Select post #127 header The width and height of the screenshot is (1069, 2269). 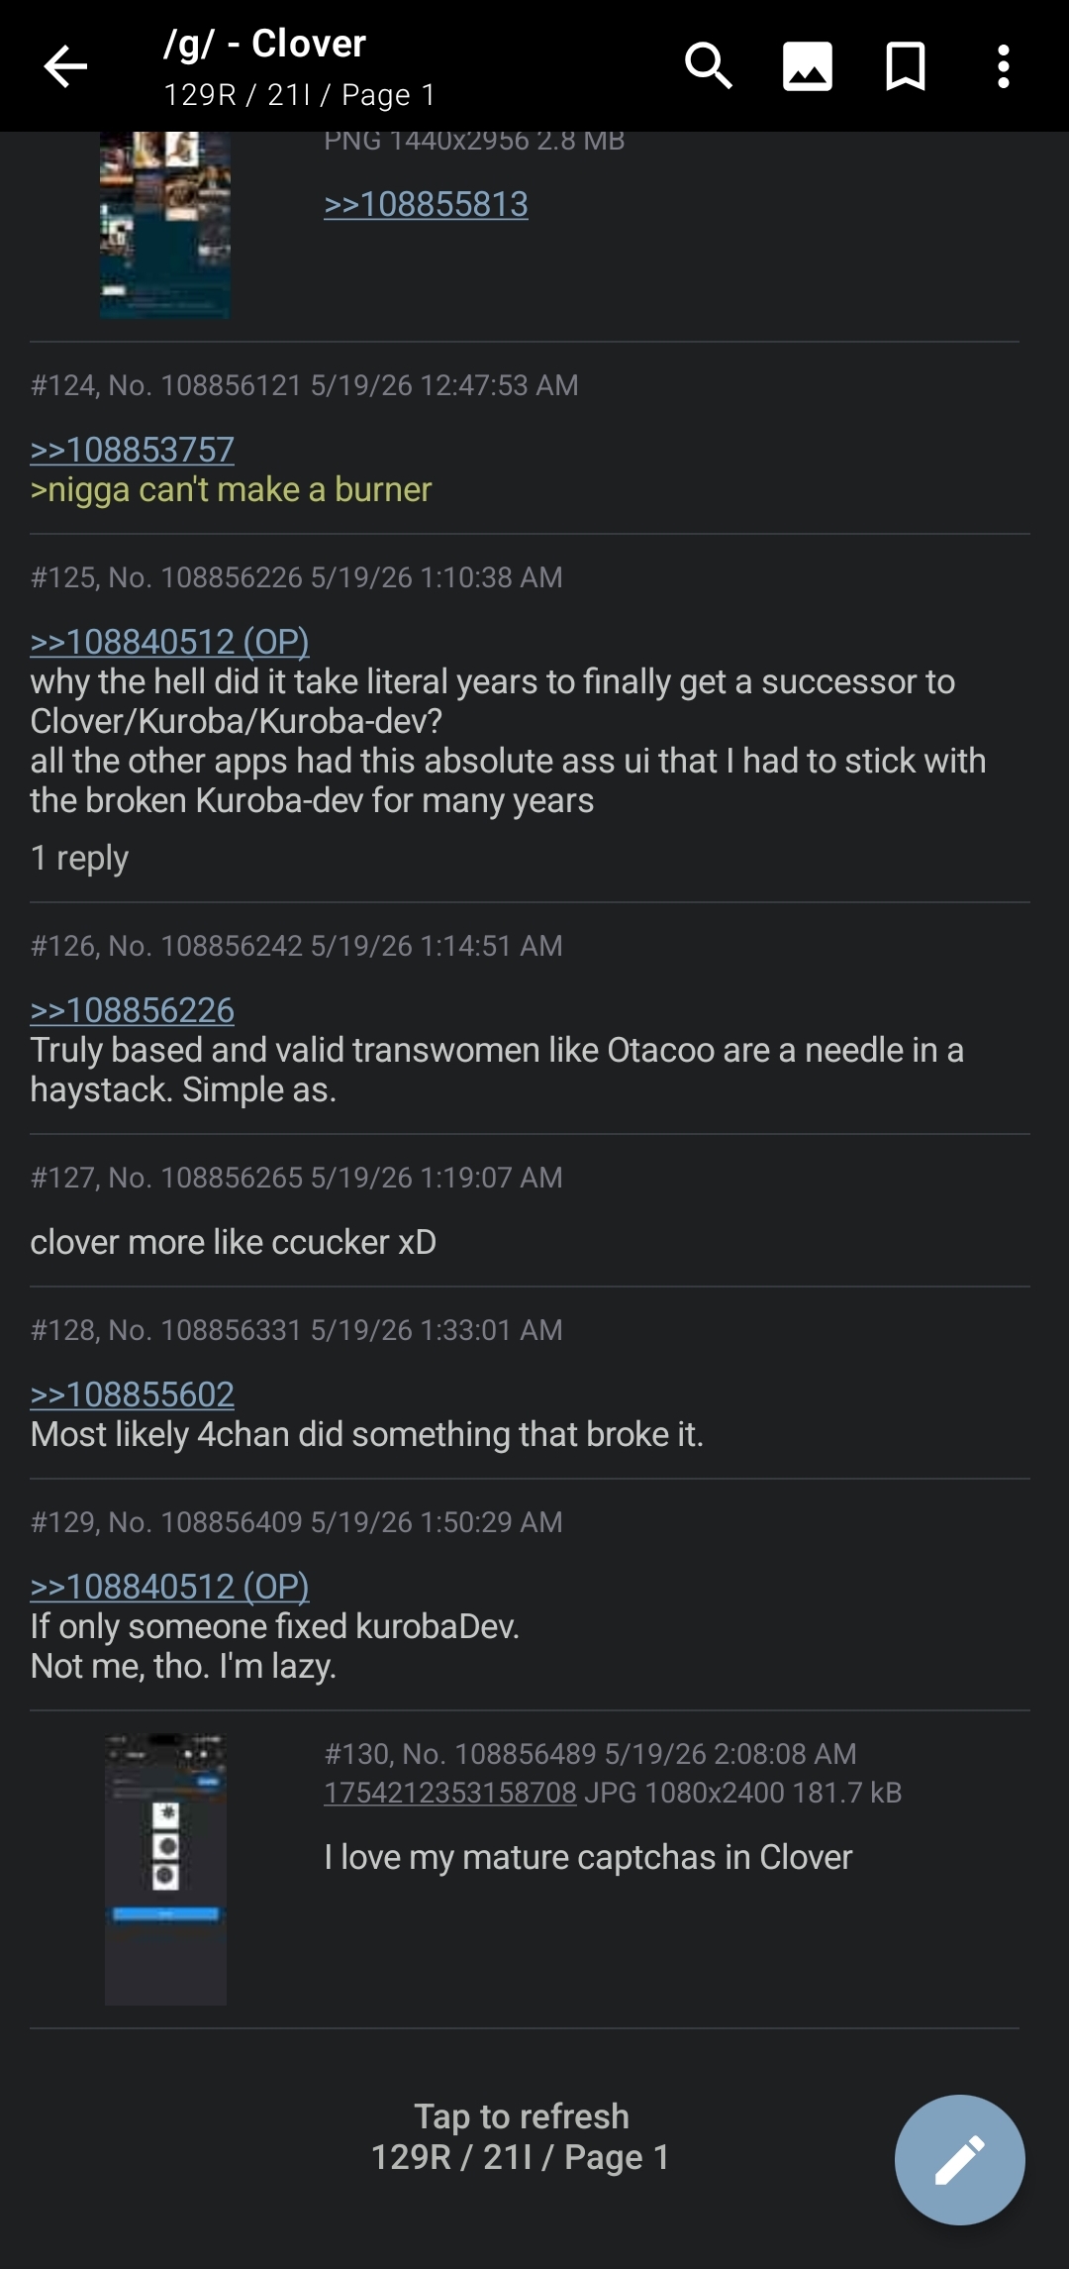[296, 1178]
